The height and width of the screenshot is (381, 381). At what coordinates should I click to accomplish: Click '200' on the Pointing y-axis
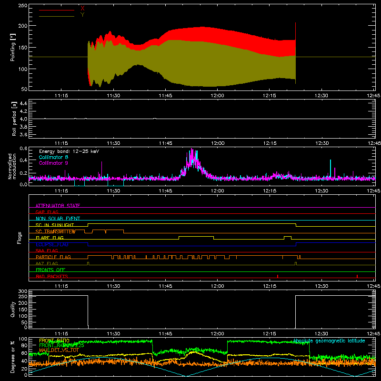[x=22, y=26]
